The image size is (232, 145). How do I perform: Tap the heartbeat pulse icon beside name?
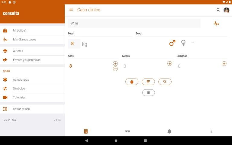pos(216,23)
